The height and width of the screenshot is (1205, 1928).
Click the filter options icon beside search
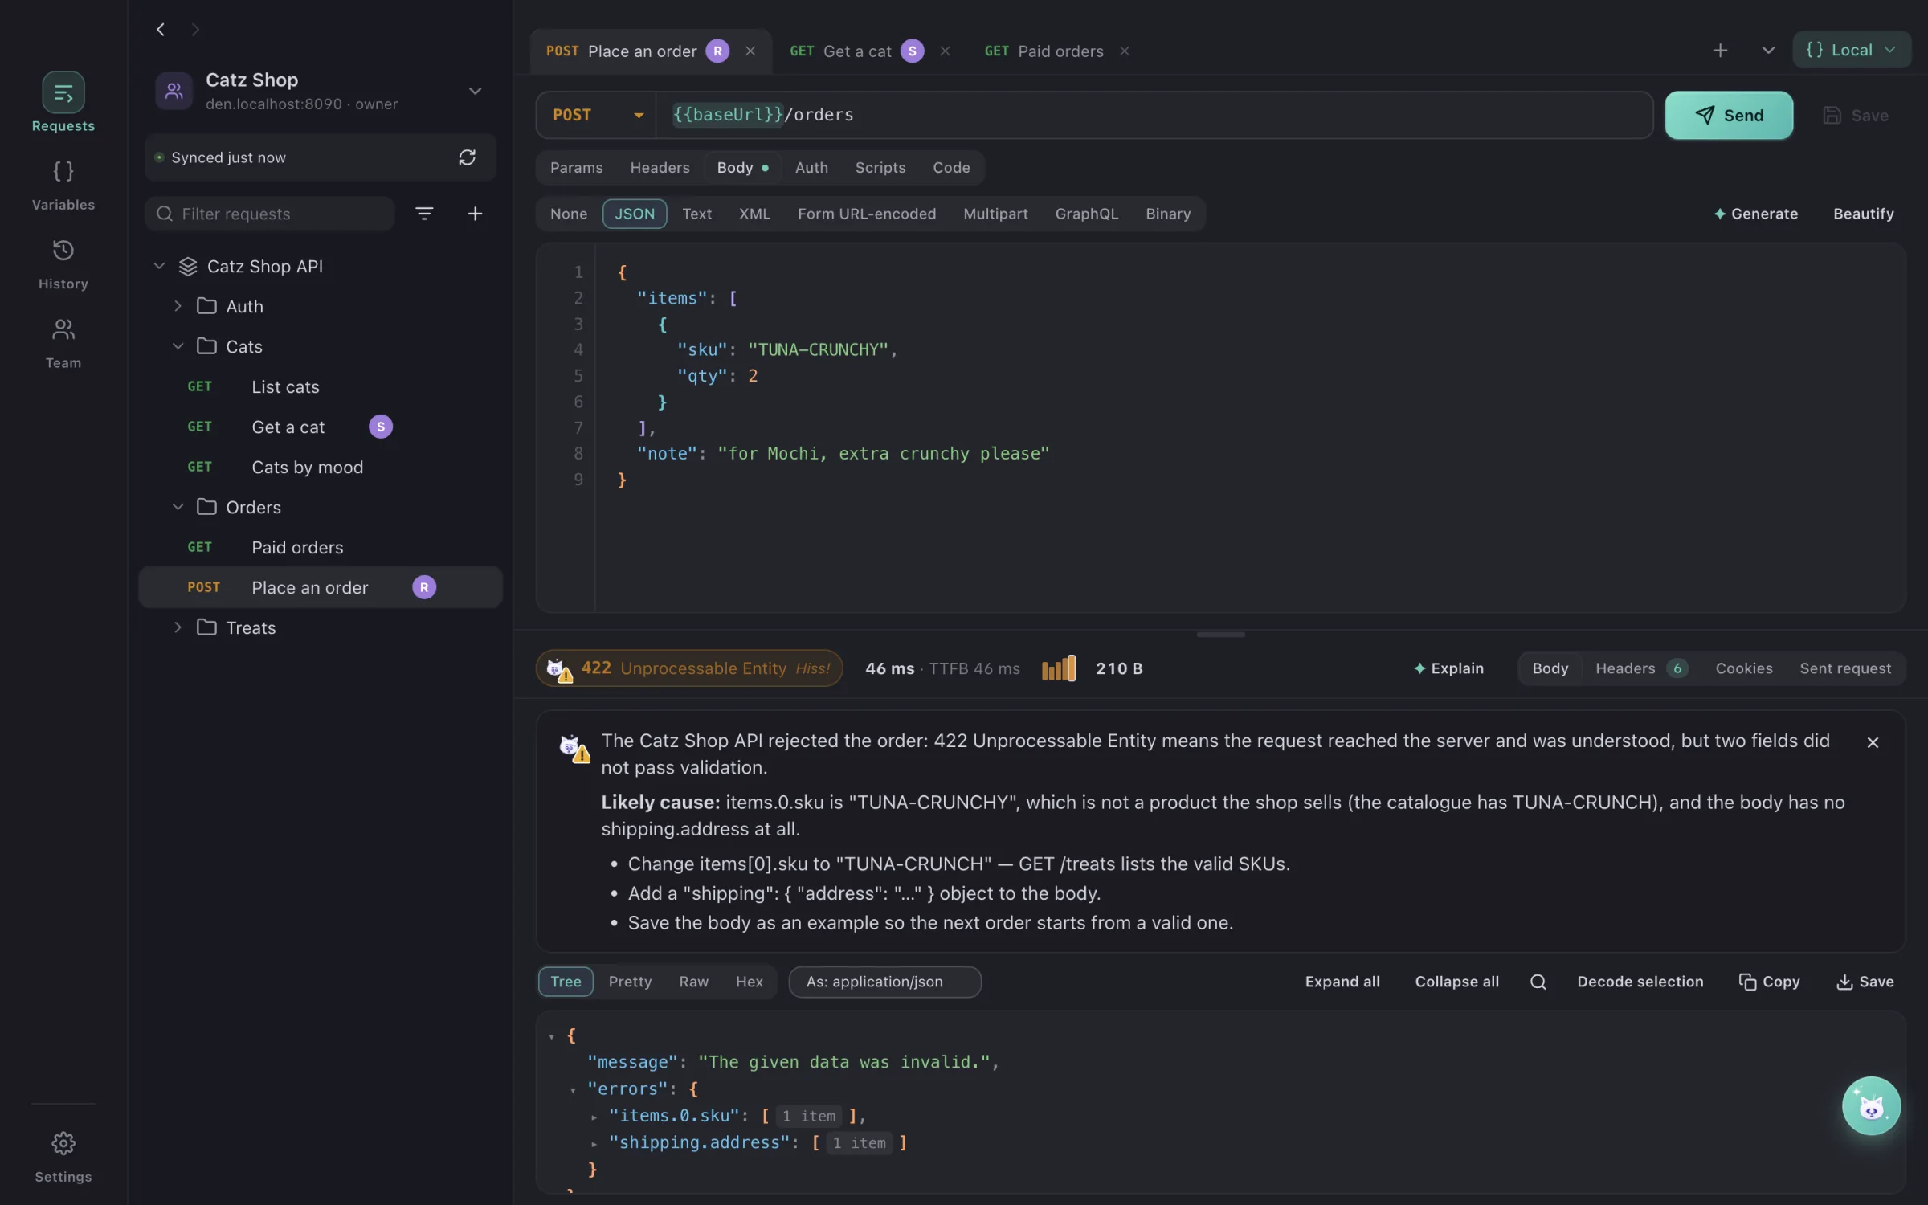coord(424,213)
